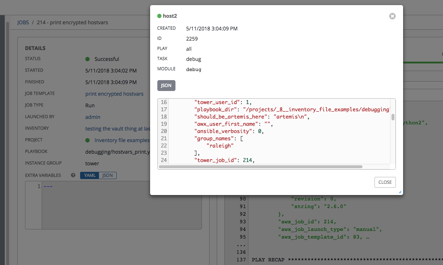Open 'testing the vault thing' inventory link

(x=117, y=129)
